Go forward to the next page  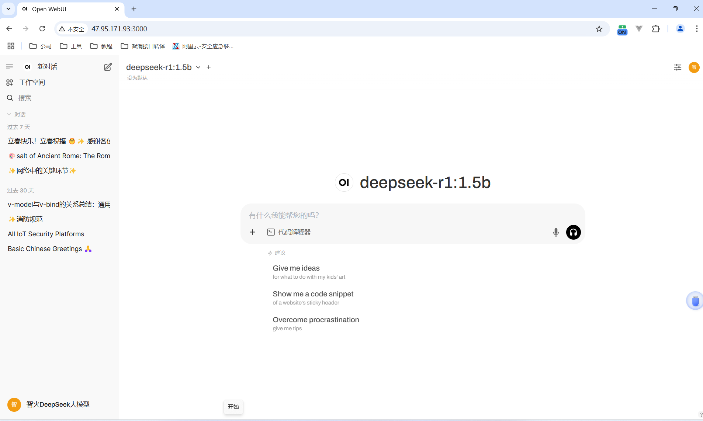click(25, 29)
